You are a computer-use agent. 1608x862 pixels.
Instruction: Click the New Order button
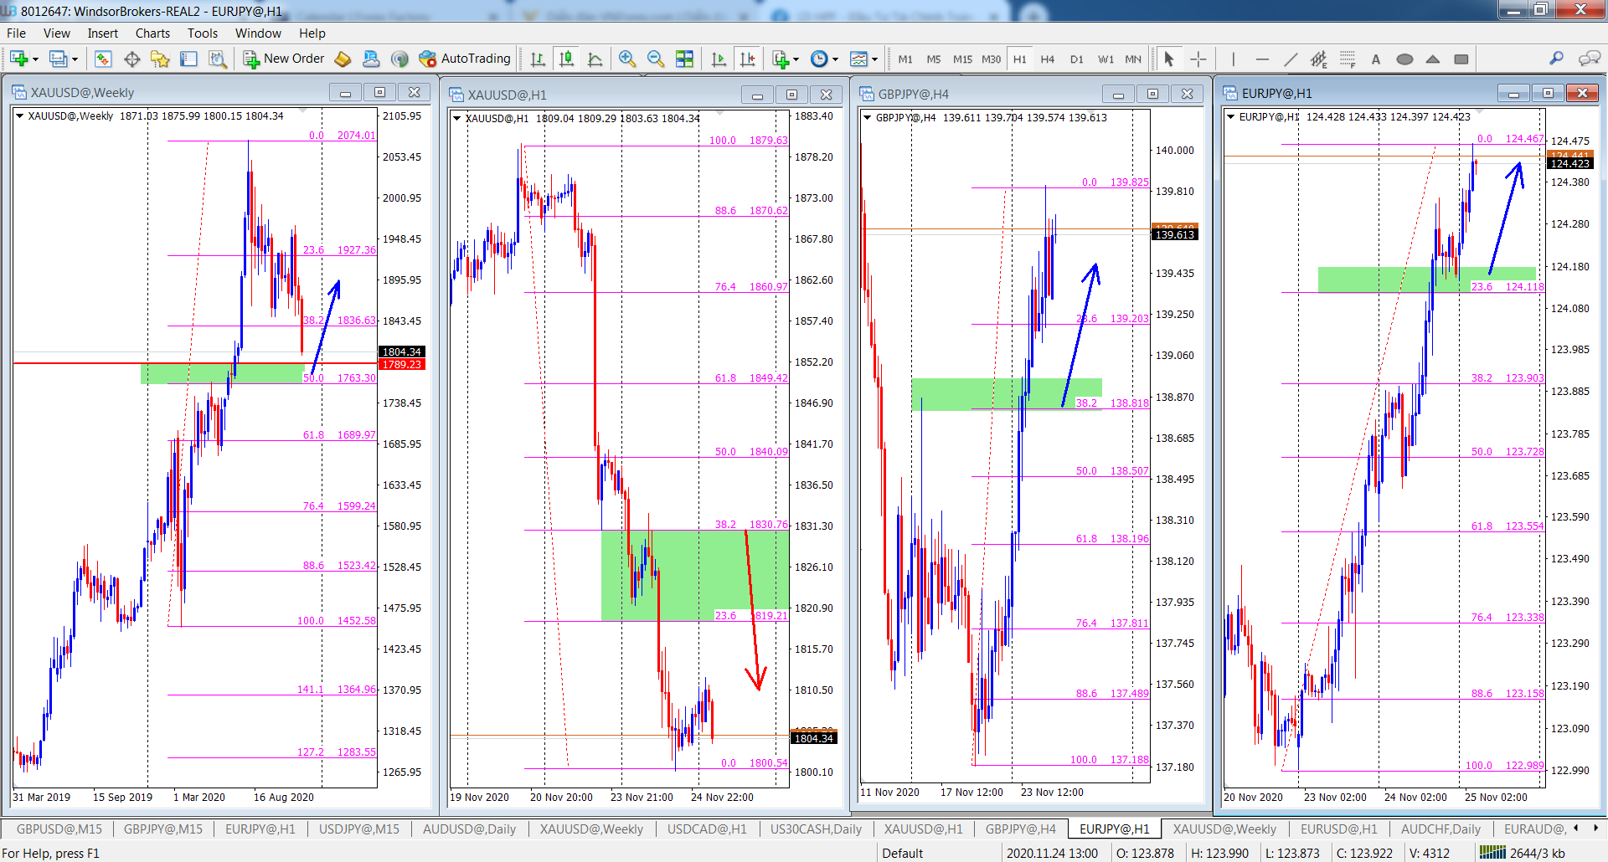pyautogui.click(x=284, y=59)
